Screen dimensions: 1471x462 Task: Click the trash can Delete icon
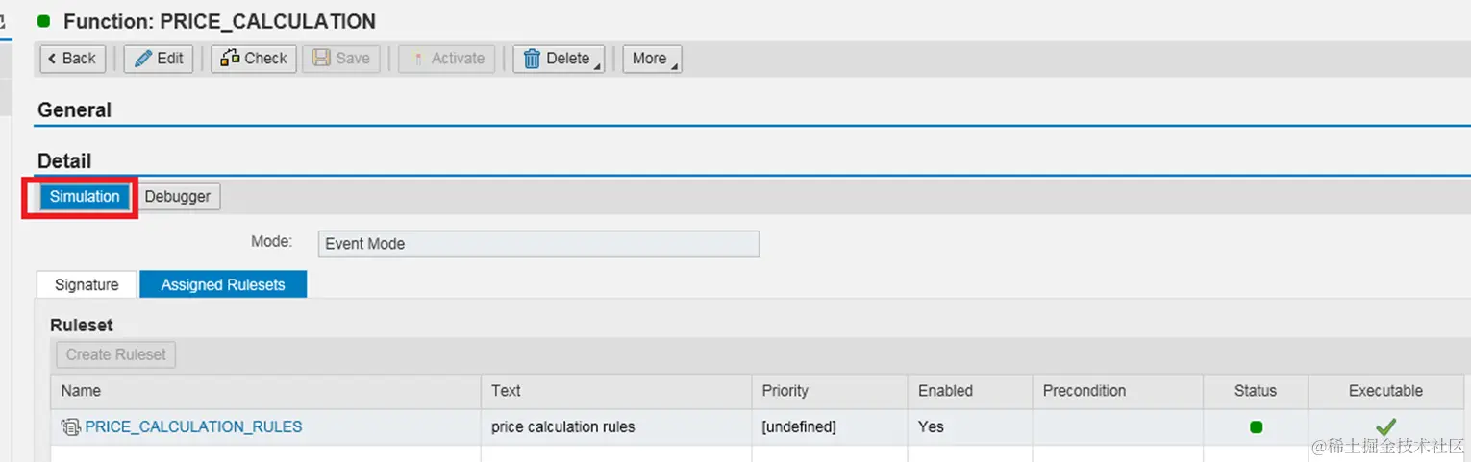tap(532, 59)
